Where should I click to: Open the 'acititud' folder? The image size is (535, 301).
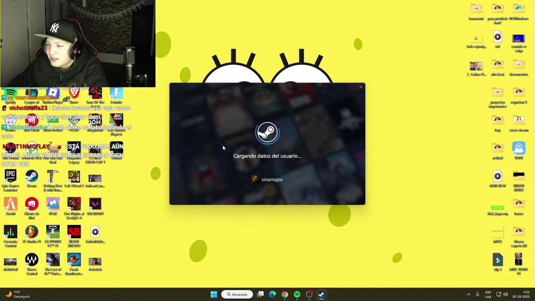[497, 151]
